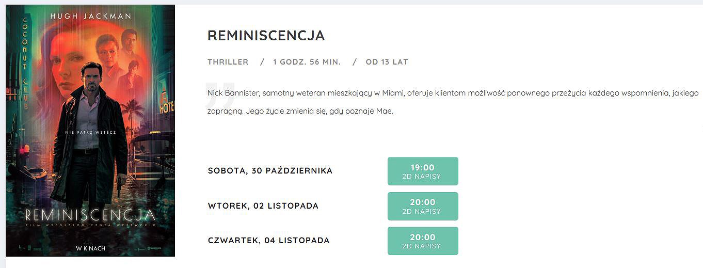Click the THRILLER genre label
Image resolution: width=703 pixels, height=268 pixels.
pos(228,62)
